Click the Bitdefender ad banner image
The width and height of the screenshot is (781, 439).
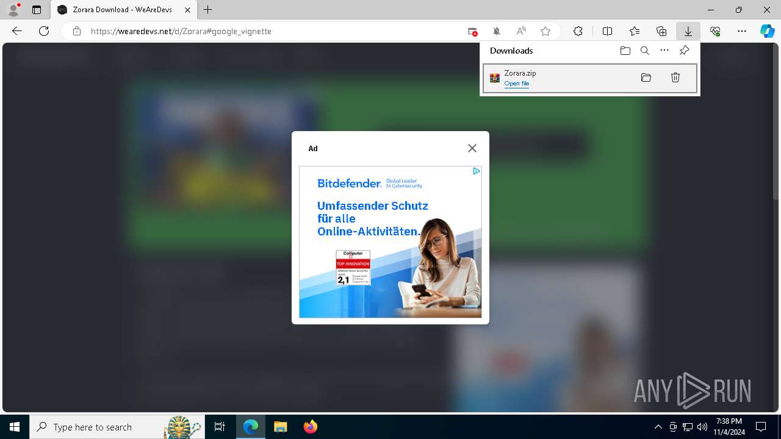click(390, 242)
